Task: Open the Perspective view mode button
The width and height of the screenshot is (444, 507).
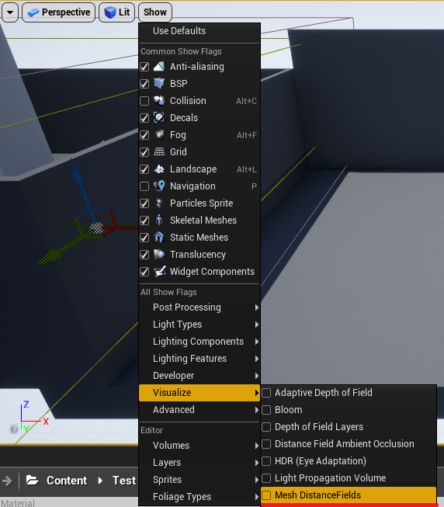Action: pyautogui.click(x=58, y=12)
